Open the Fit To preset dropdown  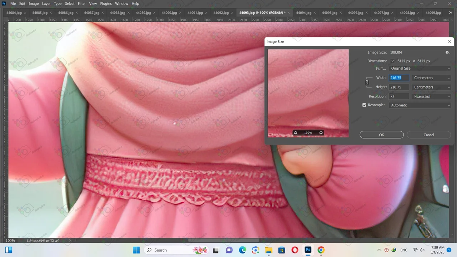pyautogui.click(x=420, y=69)
